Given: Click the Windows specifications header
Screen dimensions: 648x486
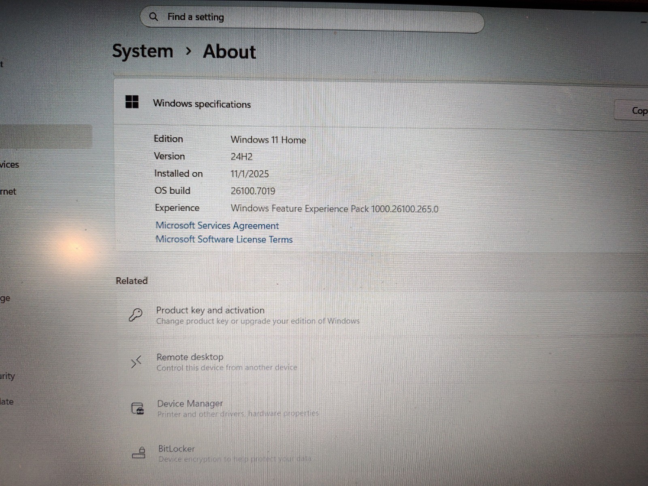Looking at the screenshot, I should (202, 104).
